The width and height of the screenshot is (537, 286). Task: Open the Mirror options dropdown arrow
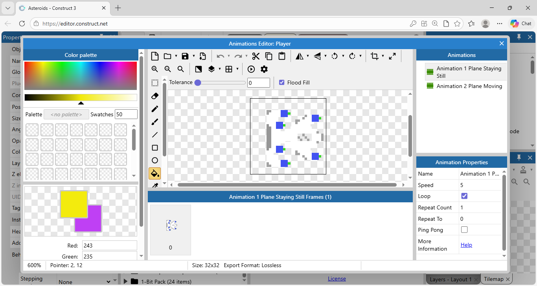point(308,56)
